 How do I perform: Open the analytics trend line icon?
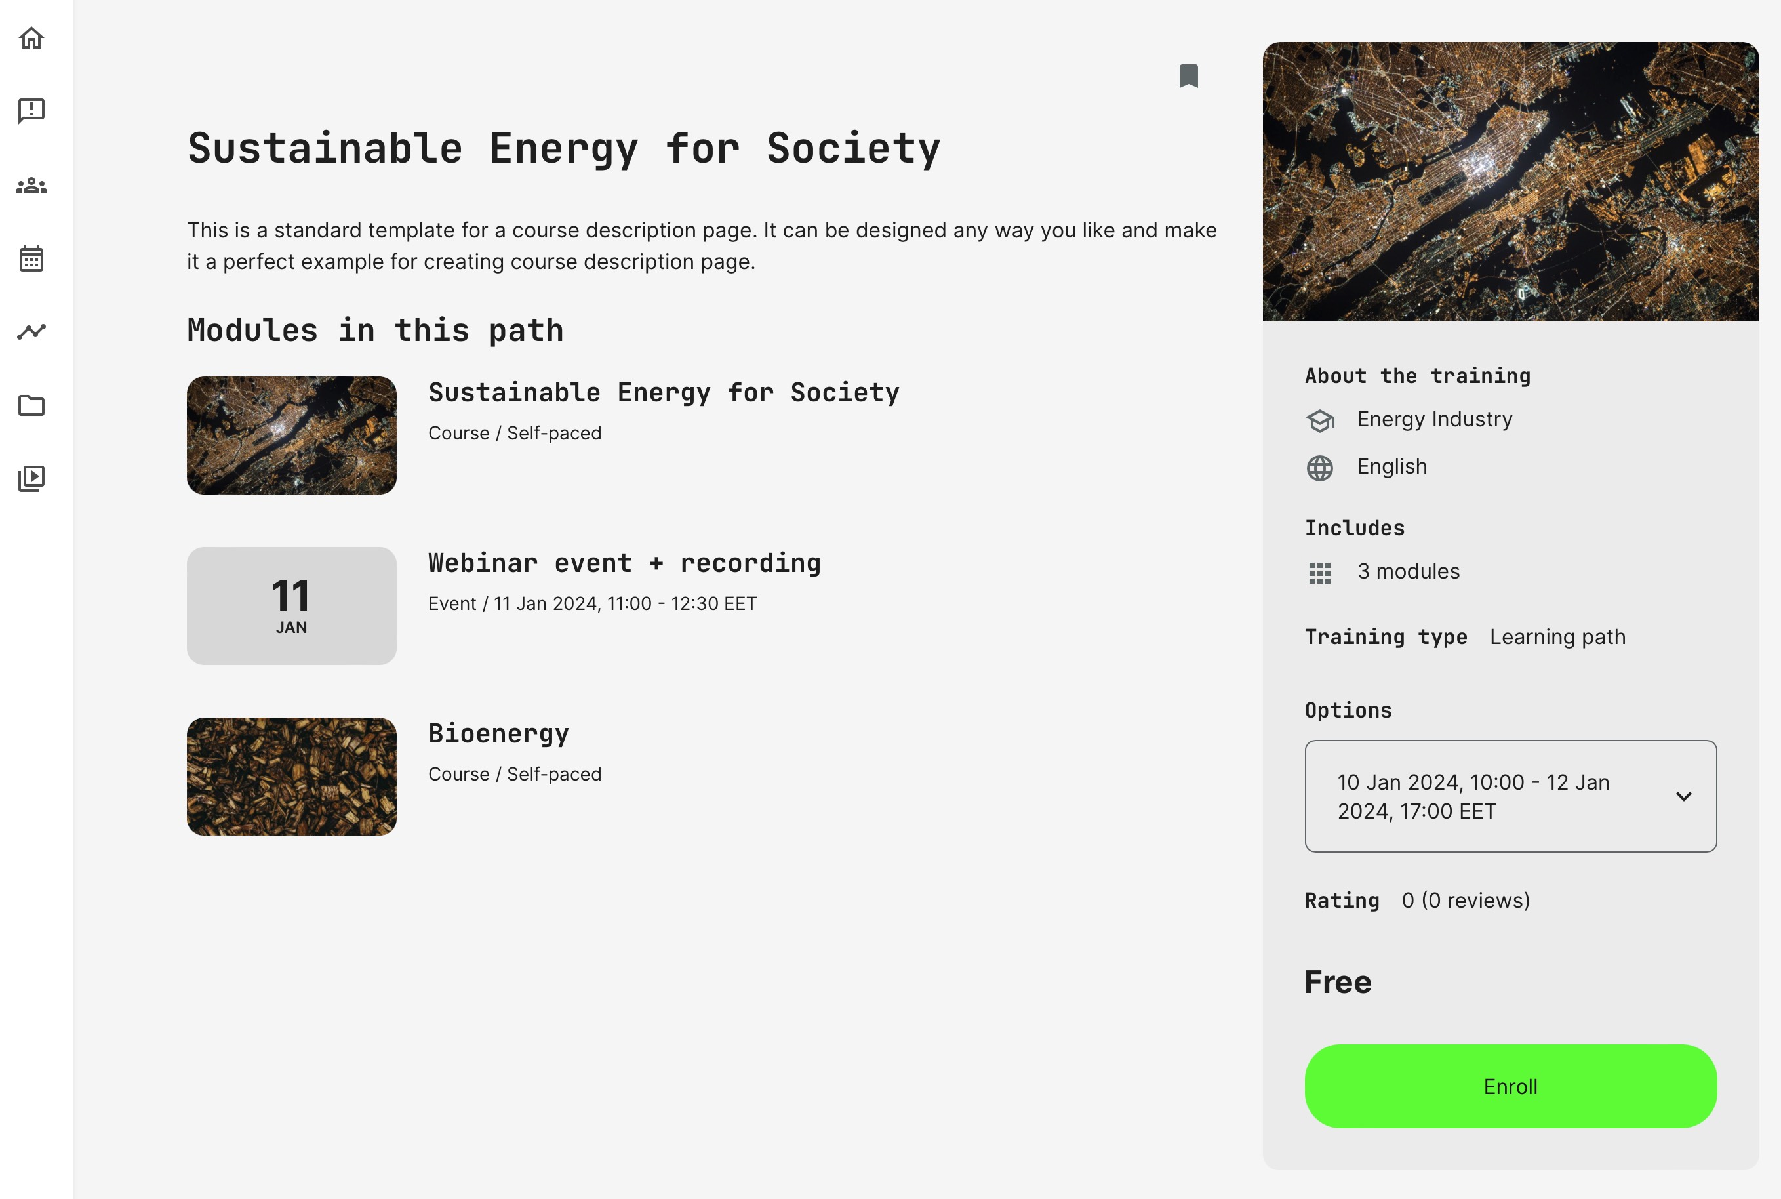31,331
